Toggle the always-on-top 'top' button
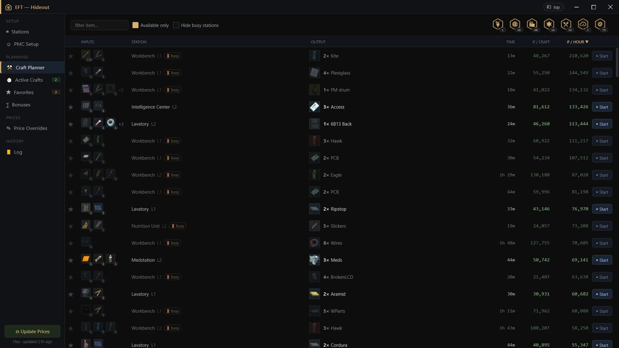This screenshot has height=348, width=619. (x=554, y=7)
